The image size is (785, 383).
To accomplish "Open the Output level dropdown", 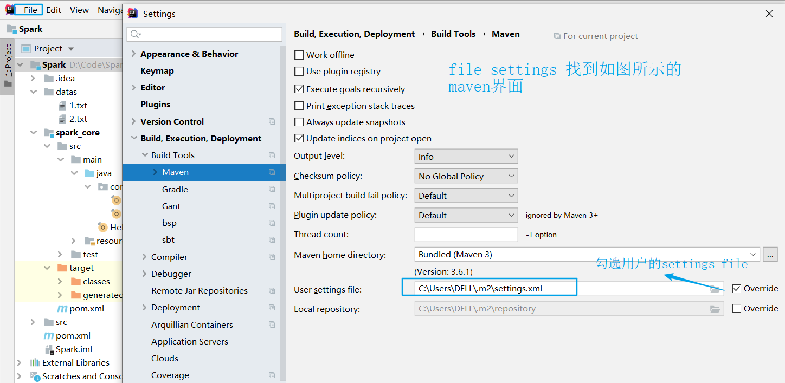I will pyautogui.click(x=466, y=157).
